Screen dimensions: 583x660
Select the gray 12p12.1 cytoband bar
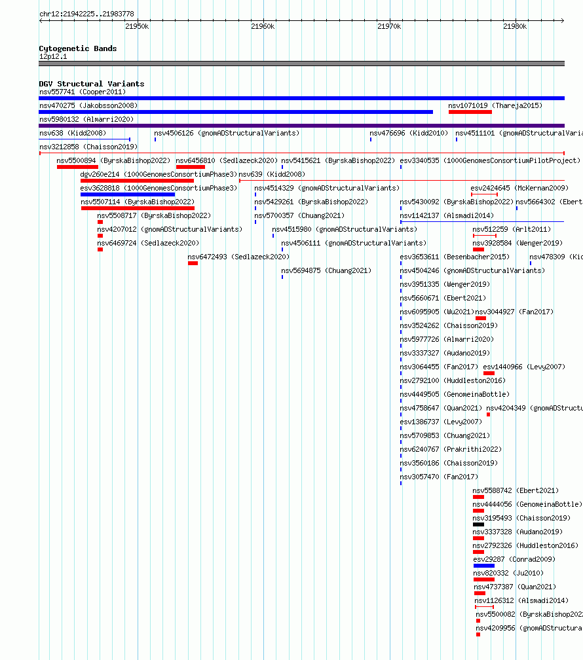point(301,64)
